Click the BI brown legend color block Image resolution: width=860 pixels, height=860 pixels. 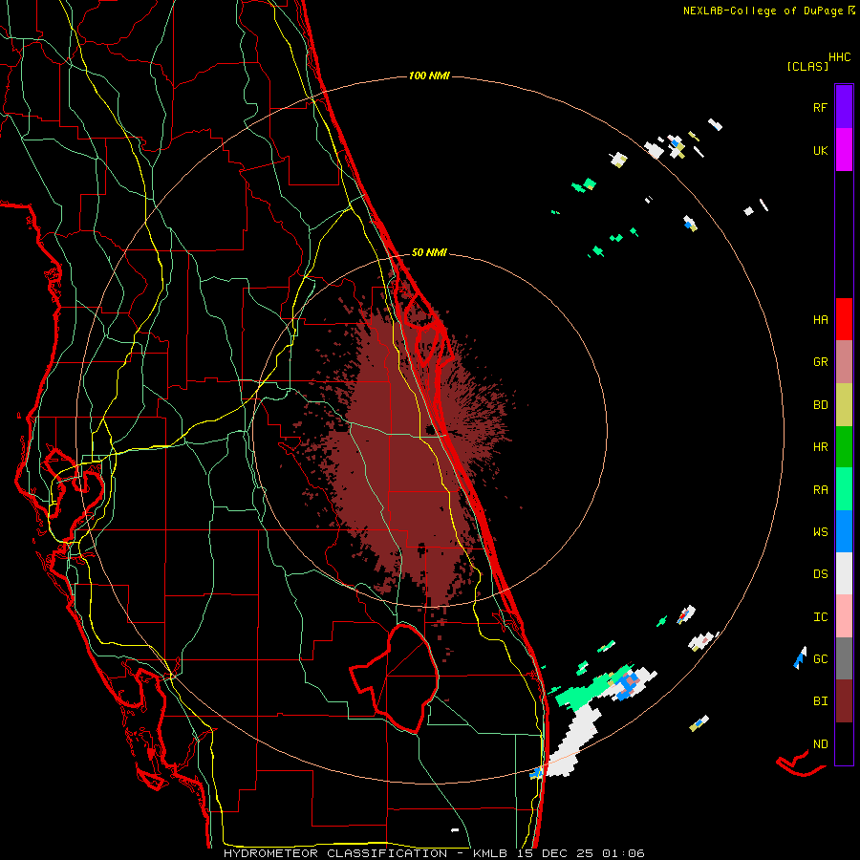pyautogui.click(x=844, y=701)
